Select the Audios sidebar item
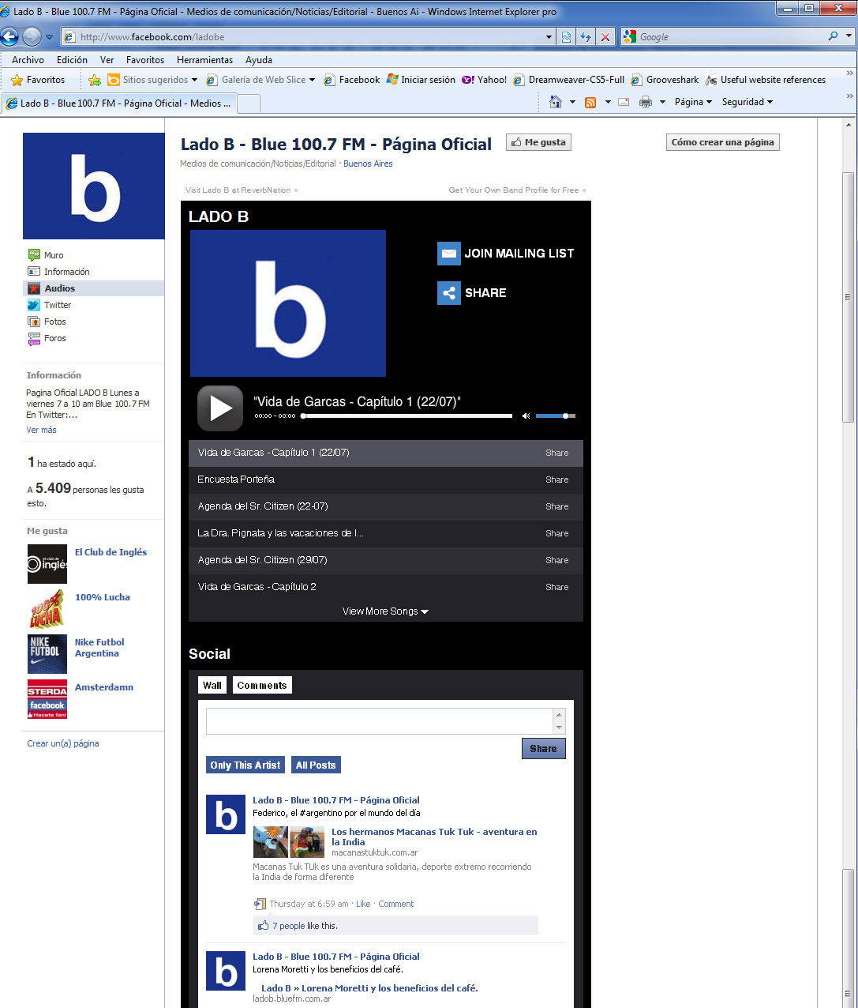The image size is (858, 1008). [x=94, y=288]
